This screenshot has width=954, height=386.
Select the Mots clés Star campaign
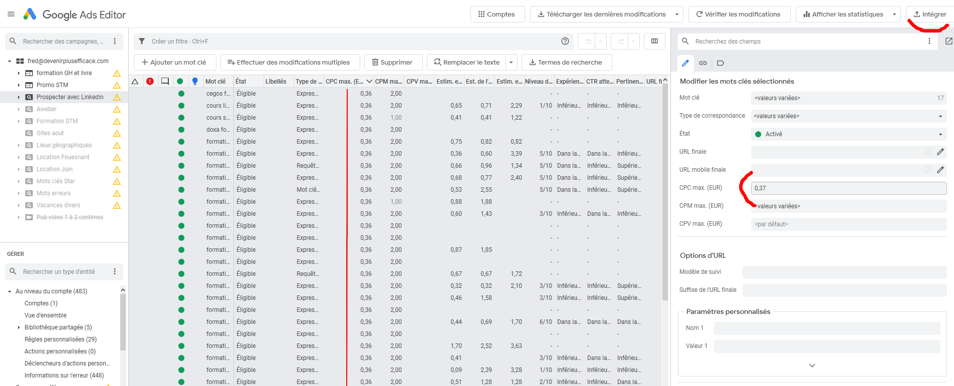coord(56,181)
